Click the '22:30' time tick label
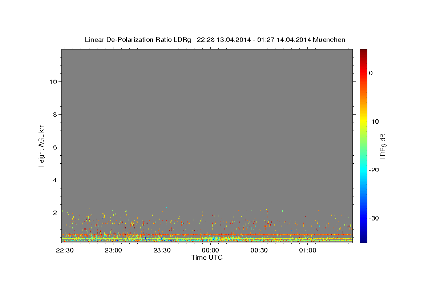Screen dimensions: 436x291 pos(65,250)
